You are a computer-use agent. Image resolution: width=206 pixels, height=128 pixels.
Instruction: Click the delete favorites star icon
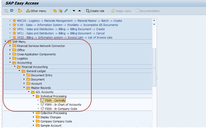click(x=61, y=11)
